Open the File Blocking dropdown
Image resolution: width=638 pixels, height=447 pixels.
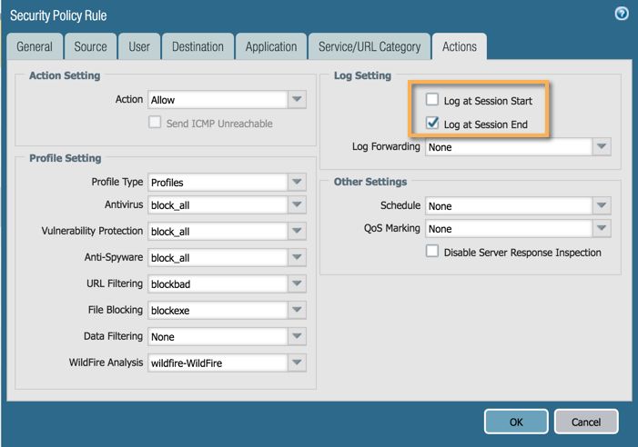coord(298,311)
